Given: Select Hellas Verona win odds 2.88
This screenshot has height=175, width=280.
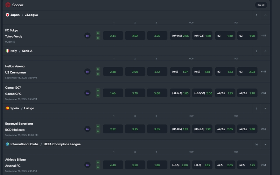Looking at the screenshot, I should tap(113, 72).
